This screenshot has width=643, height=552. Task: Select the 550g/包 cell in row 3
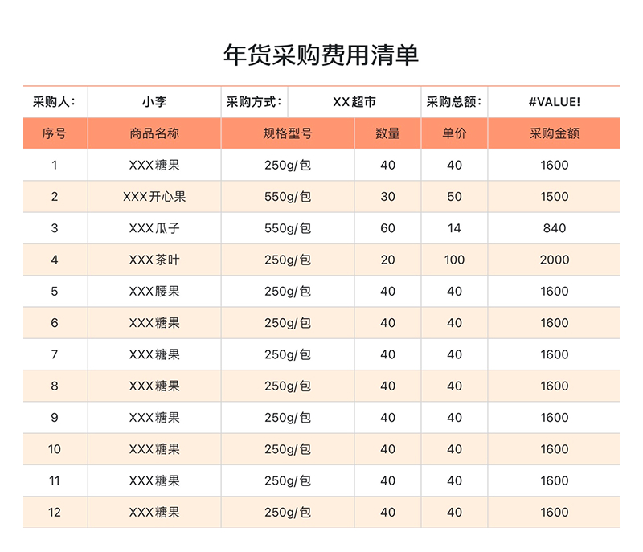288,228
